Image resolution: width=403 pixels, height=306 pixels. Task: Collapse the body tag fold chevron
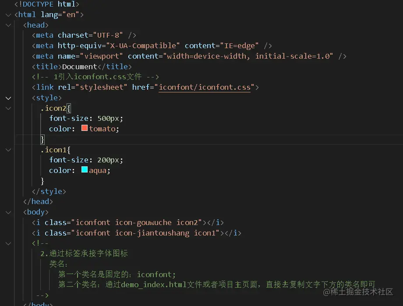click(x=8, y=212)
